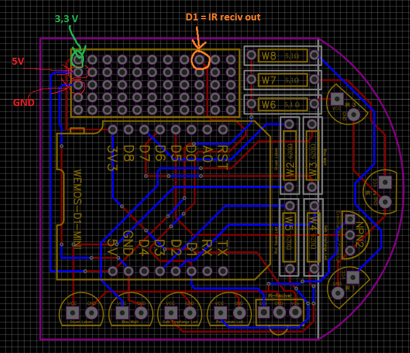
Task: Select the WEMOS-D1-MINI module label
Action: click(78, 209)
